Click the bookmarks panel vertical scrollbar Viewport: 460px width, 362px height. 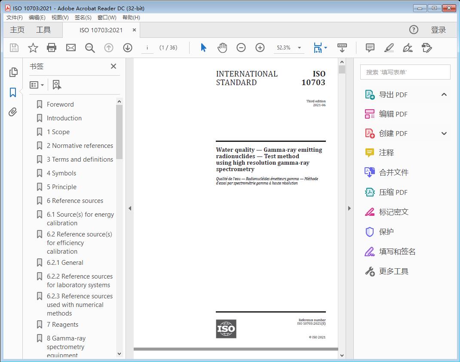[120, 133]
